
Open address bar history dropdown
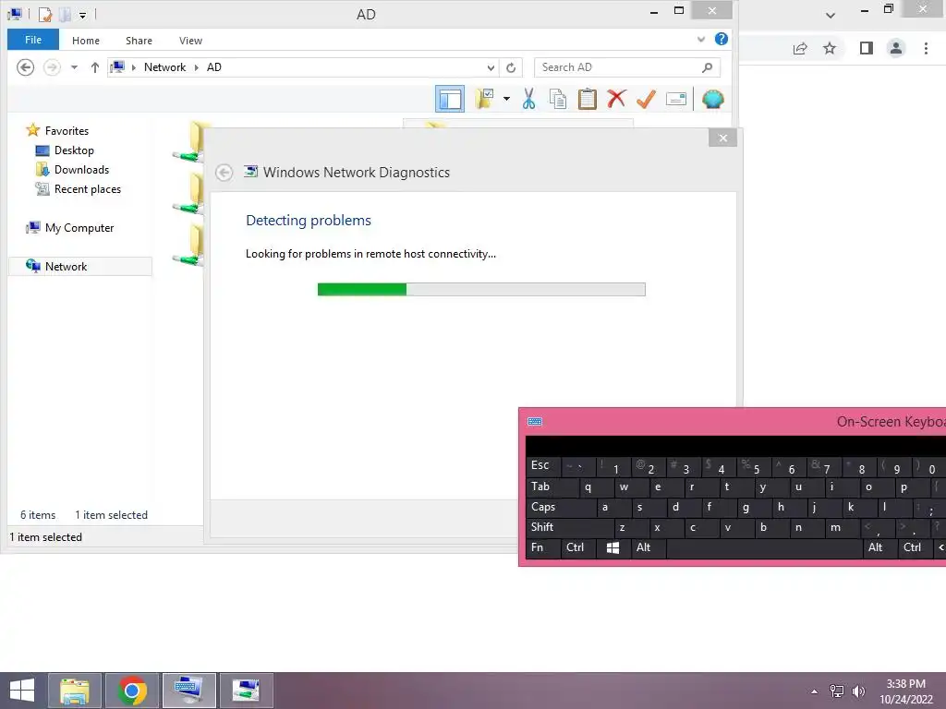click(491, 67)
